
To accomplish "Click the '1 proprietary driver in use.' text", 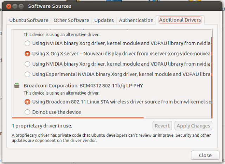I will [42, 126].
